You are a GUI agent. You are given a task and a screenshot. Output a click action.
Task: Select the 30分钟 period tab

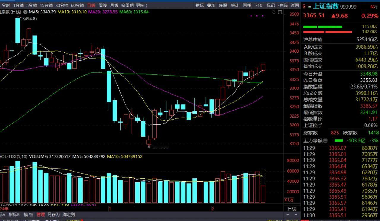pos(62,5)
